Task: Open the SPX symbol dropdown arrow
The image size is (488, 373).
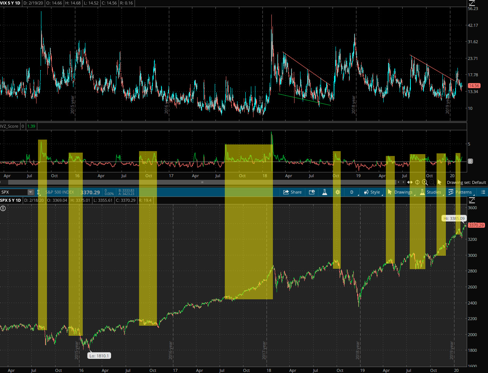Action: click(30, 192)
